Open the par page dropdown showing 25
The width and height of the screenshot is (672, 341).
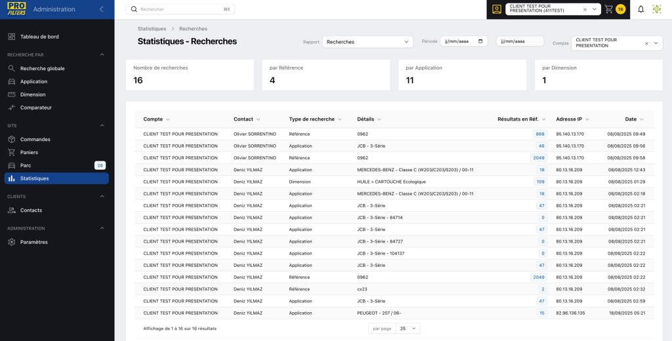pos(408,329)
